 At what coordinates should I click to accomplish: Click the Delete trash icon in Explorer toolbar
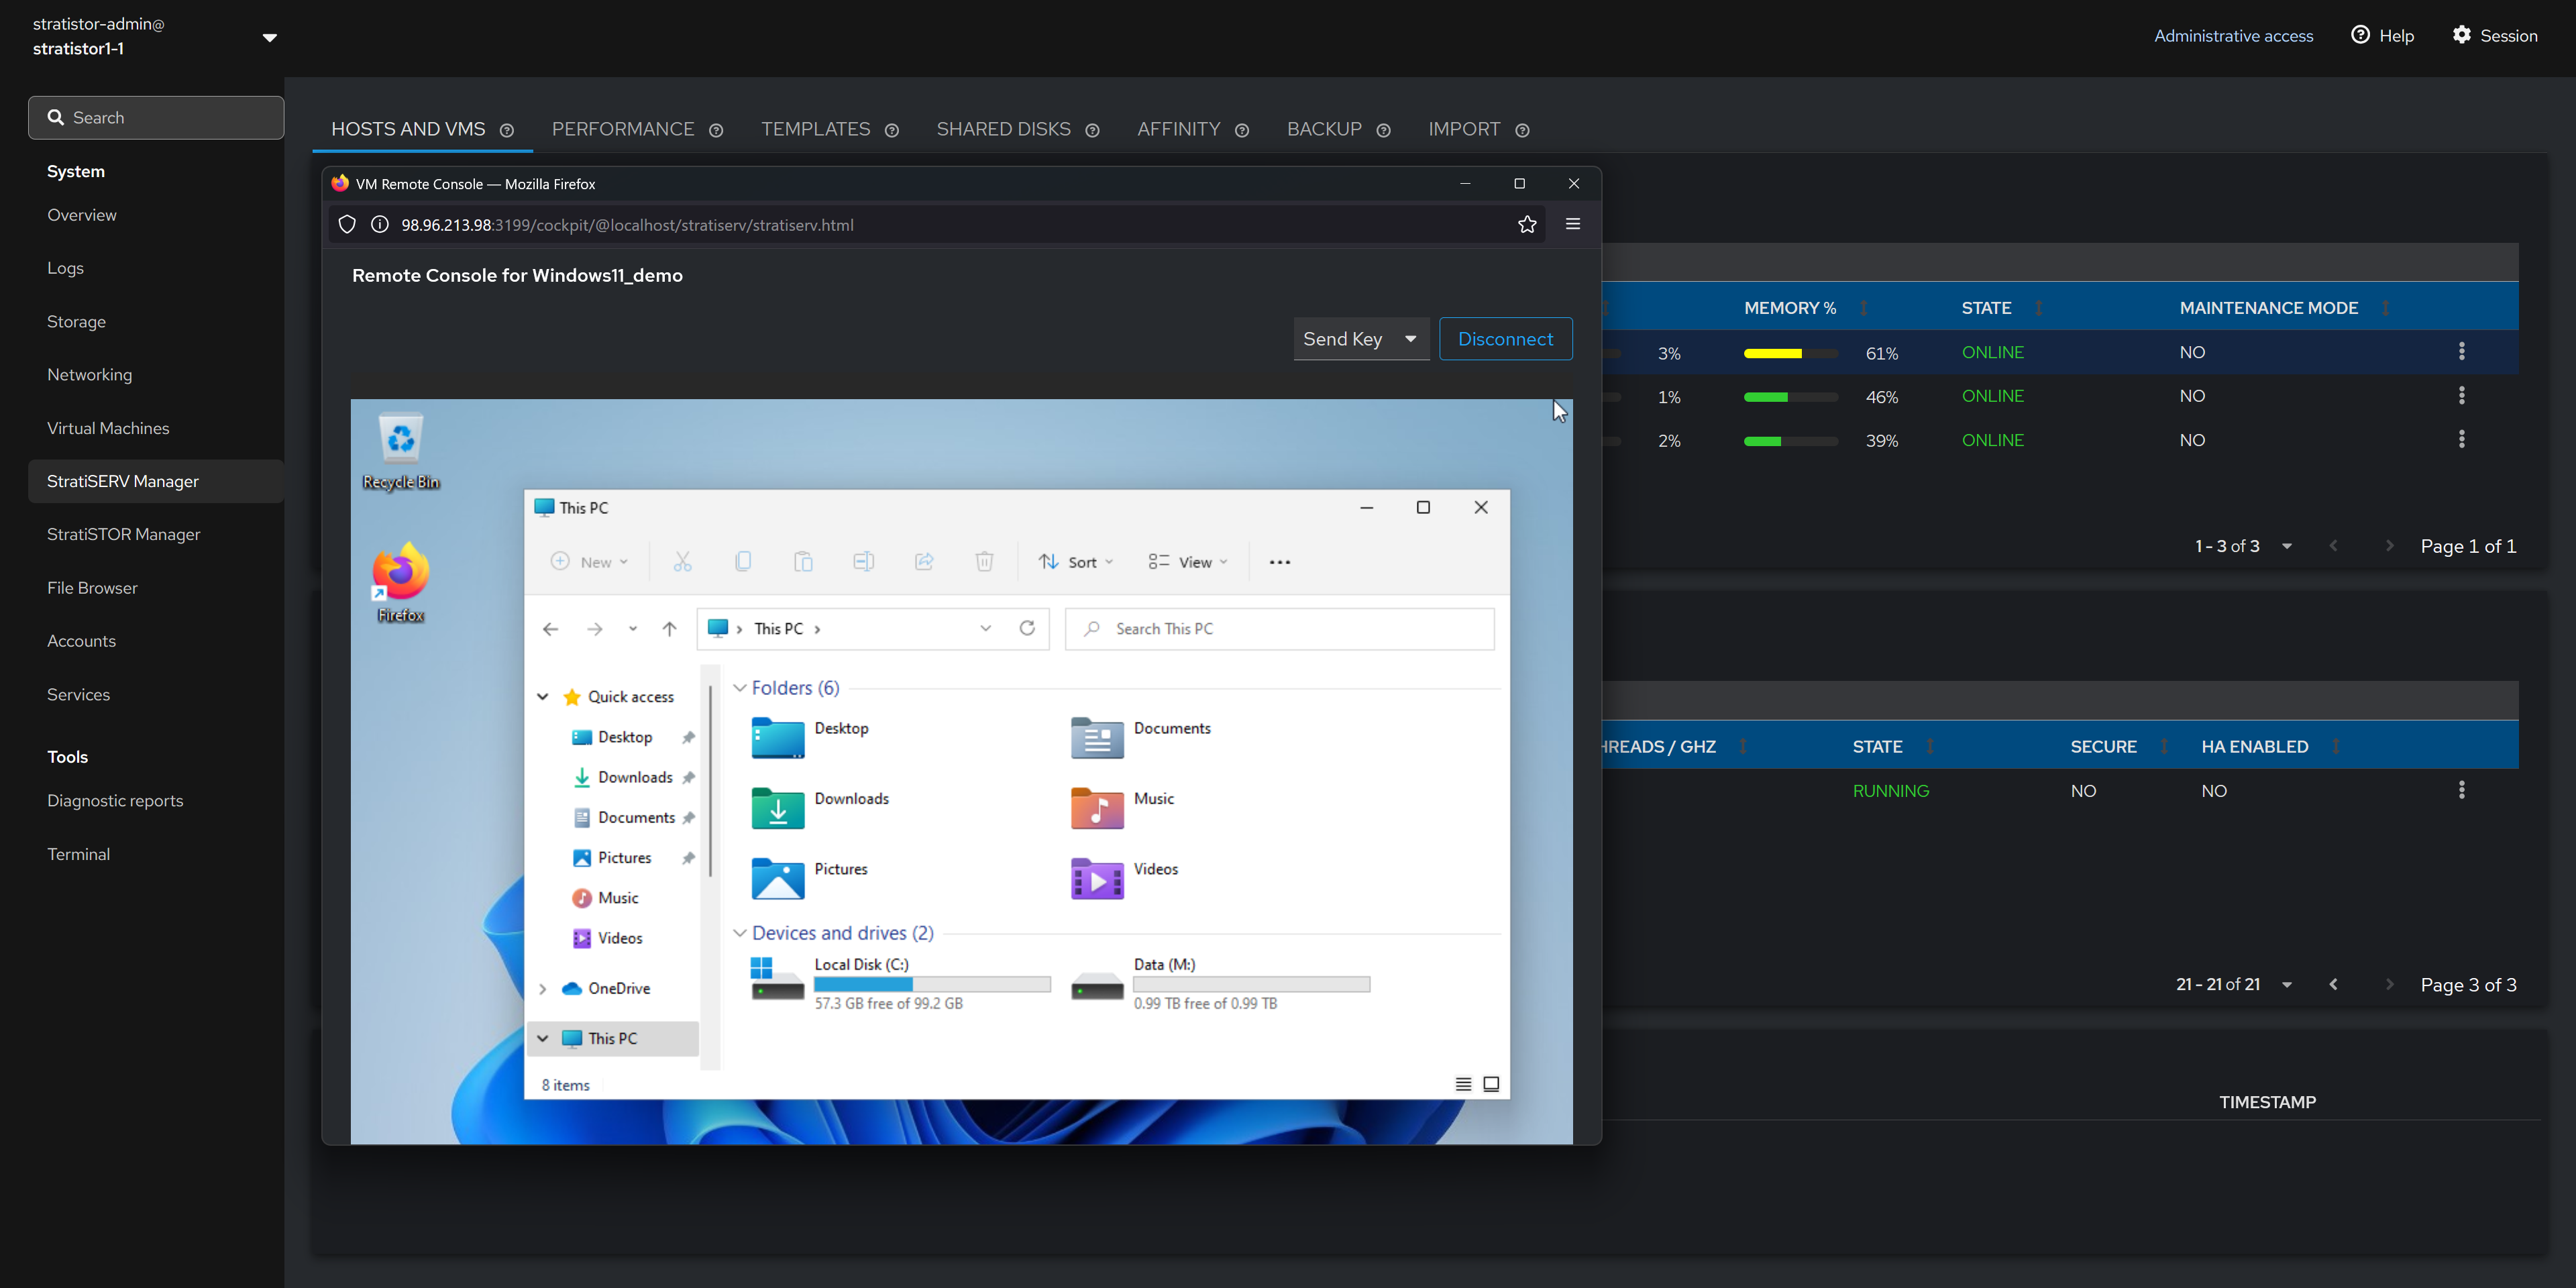[984, 562]
